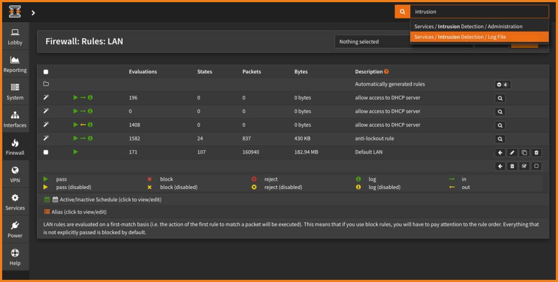Click the Description help question icon
Viewport: 558px width, 282px height.
tap(386, 72)
